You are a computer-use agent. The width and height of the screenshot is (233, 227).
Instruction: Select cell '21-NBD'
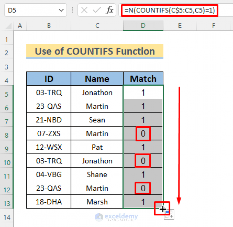[x=49, y=120]
